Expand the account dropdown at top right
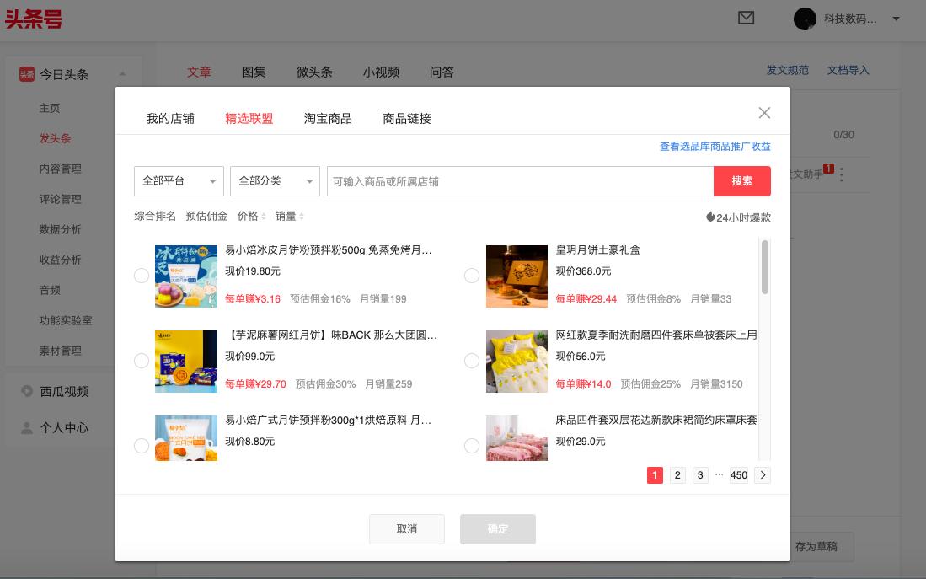 [x=896, y=19]
